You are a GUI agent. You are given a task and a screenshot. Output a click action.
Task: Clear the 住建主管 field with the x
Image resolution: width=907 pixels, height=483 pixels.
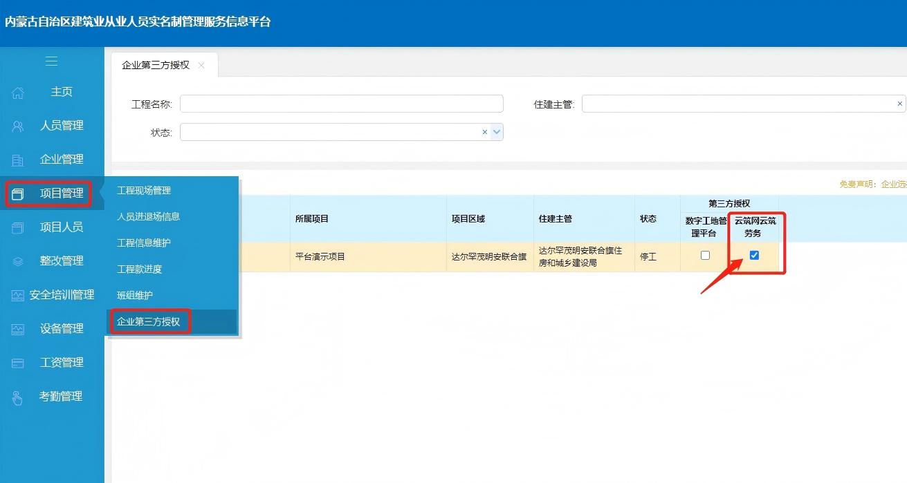tap(899, 104)
